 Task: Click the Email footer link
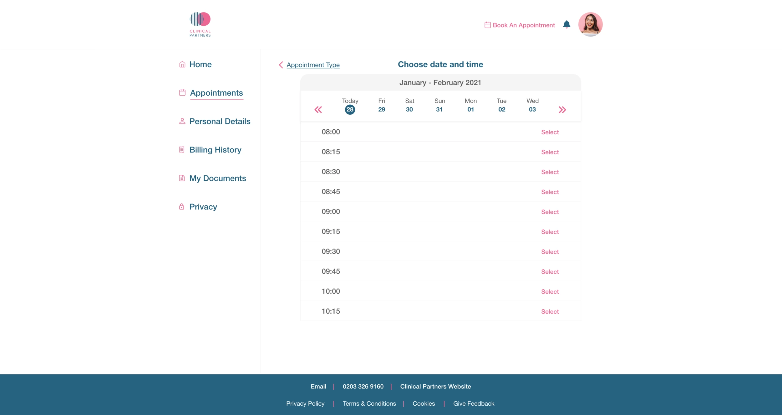(x=318, y=387)
